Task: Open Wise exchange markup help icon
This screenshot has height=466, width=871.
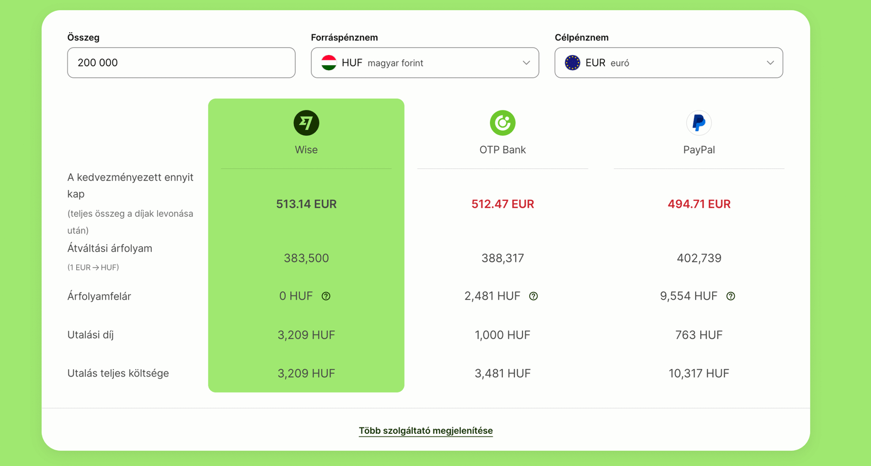Action: (x=326, y=296)
